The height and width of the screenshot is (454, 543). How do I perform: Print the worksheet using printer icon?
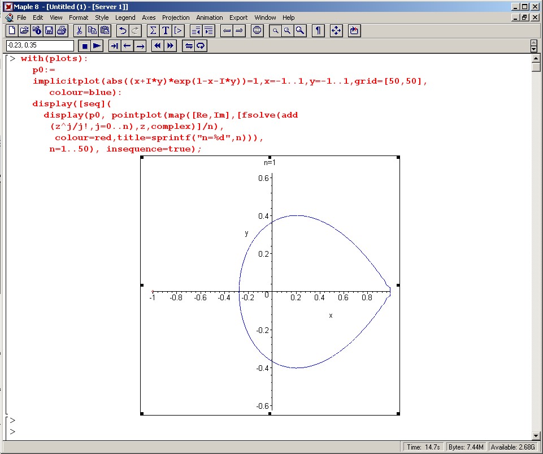pyautogui.click(x=62, y=31)
